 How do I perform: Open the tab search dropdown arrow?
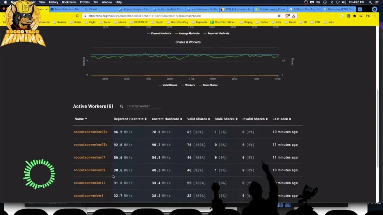374,9
